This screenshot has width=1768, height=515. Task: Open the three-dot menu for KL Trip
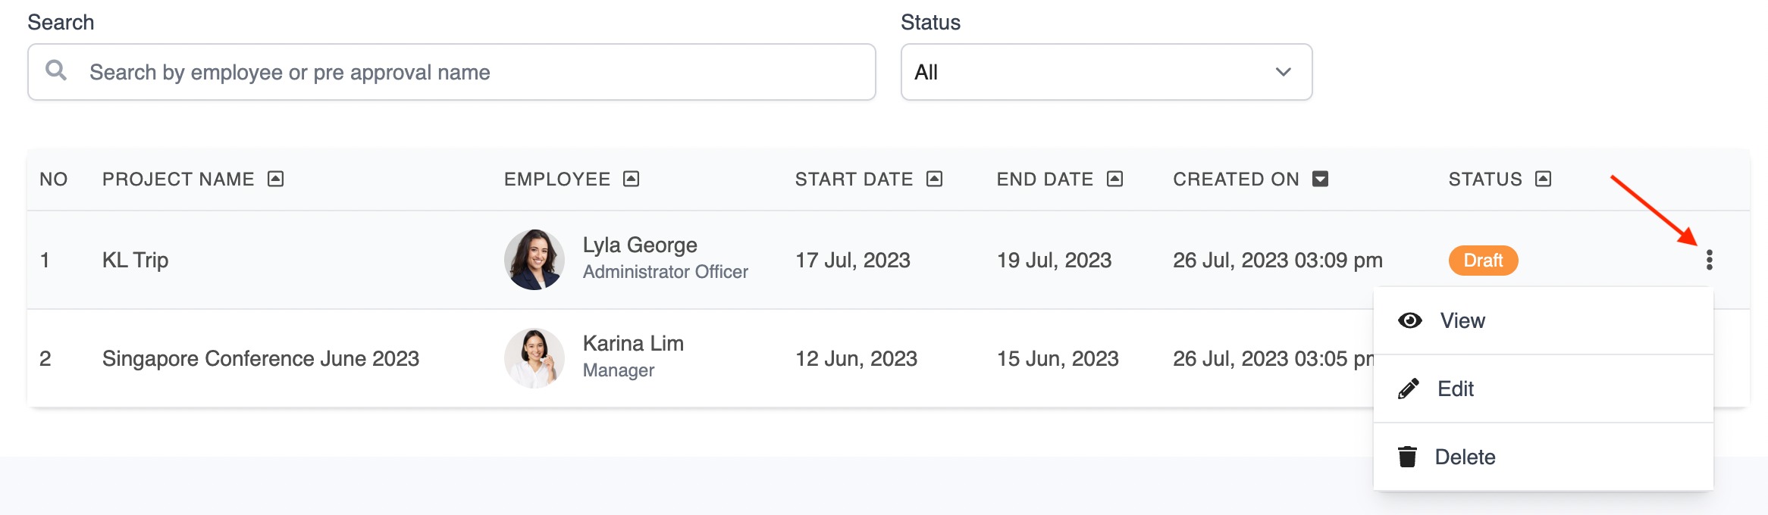coord(1709,260)
